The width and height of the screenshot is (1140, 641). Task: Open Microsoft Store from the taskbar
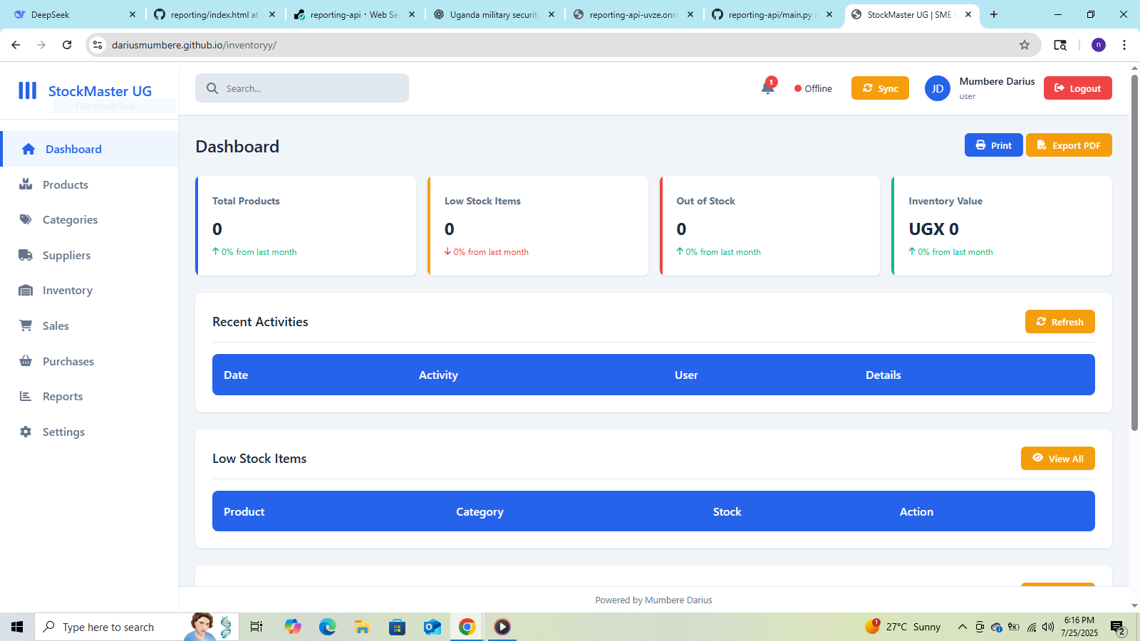(398, 627)
